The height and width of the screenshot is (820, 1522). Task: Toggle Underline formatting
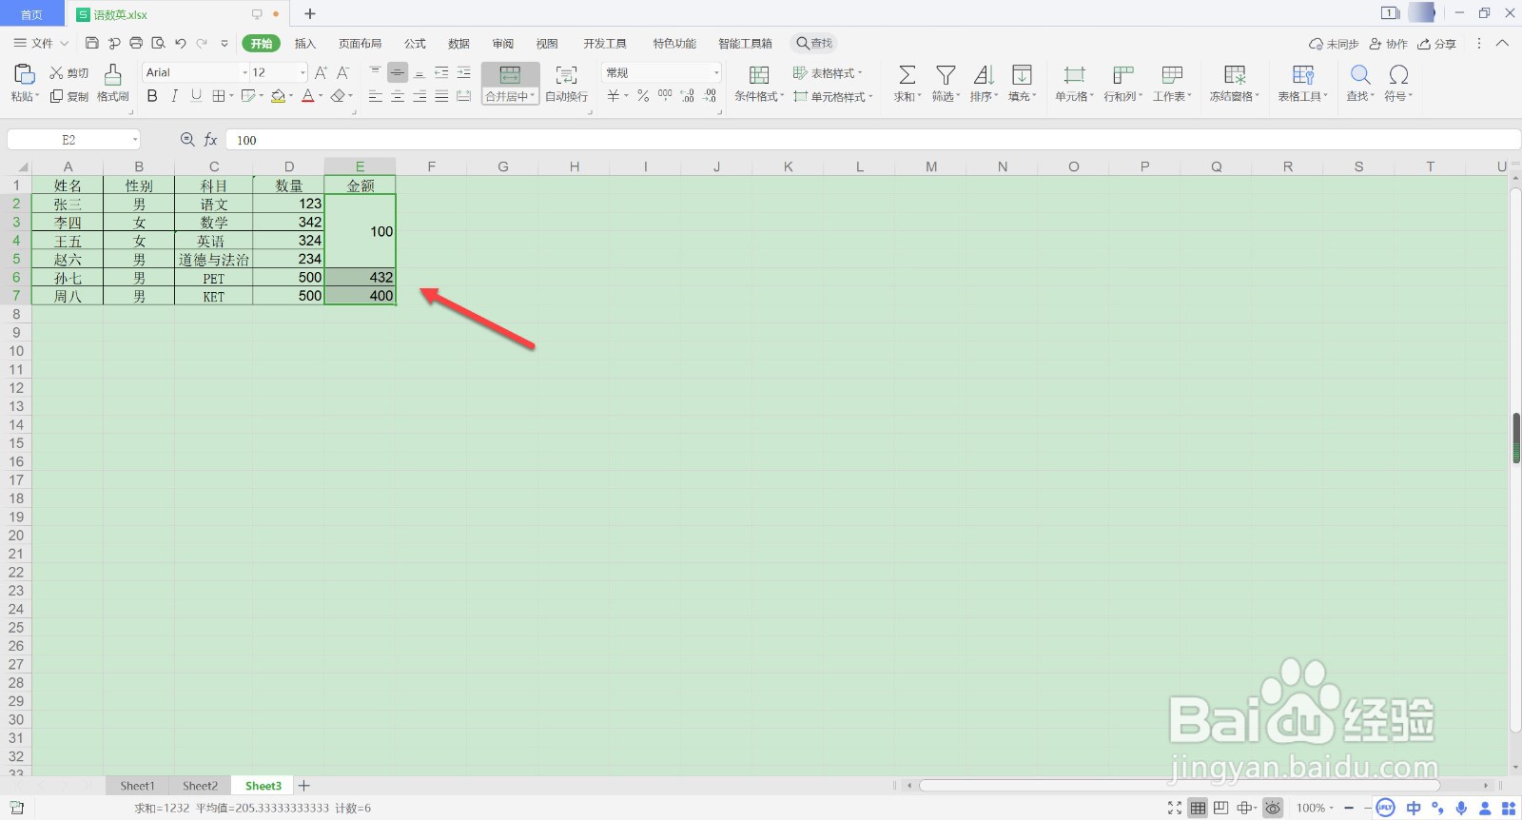pos(196,95)
